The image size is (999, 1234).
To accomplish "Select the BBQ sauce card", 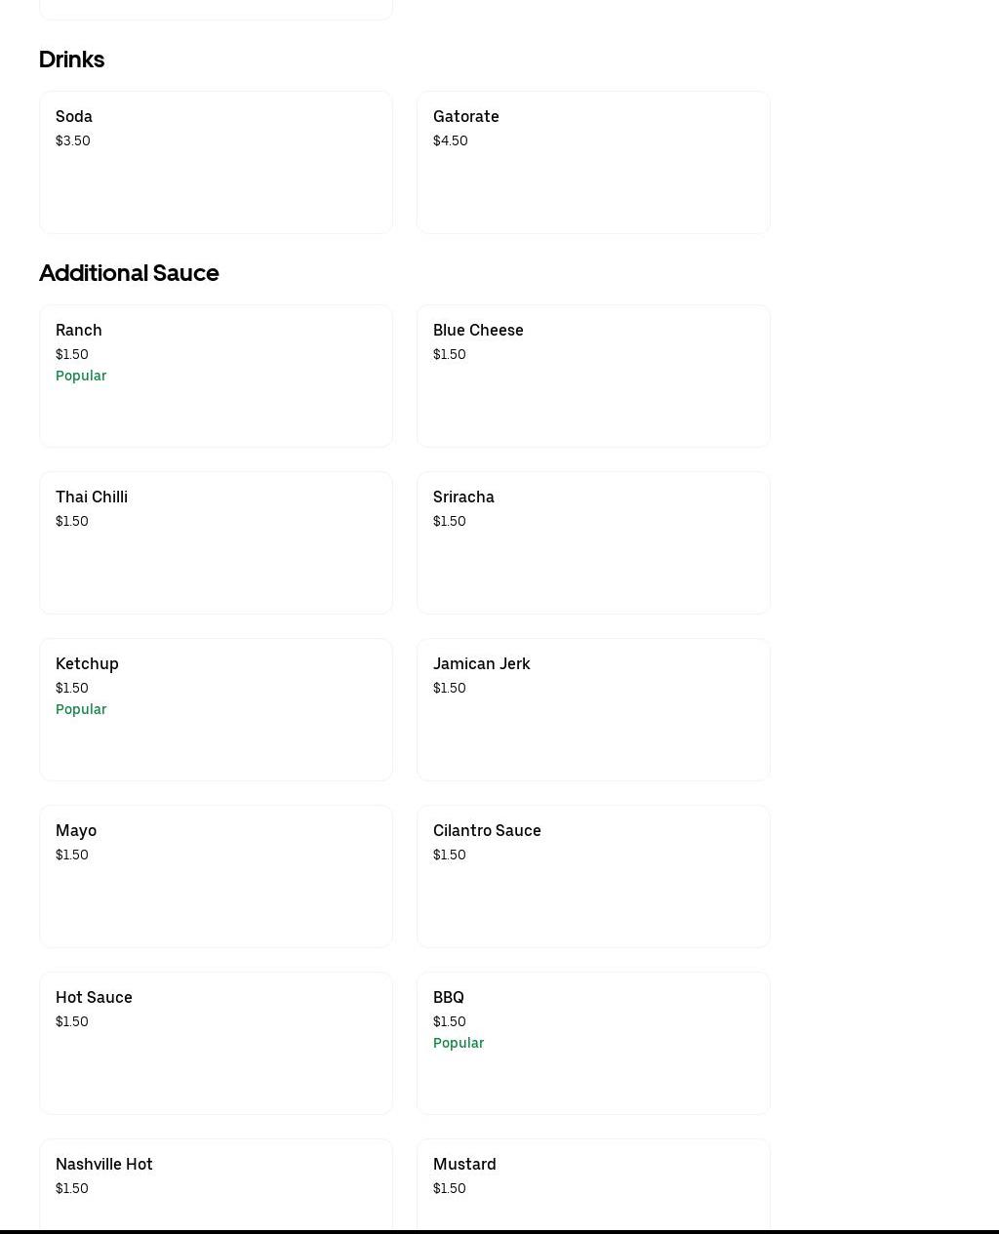I will coord(593,1043).
